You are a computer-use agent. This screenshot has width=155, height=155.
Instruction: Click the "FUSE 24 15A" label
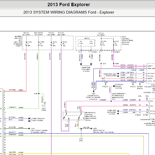pyautogui.click(x=117, y=43)
